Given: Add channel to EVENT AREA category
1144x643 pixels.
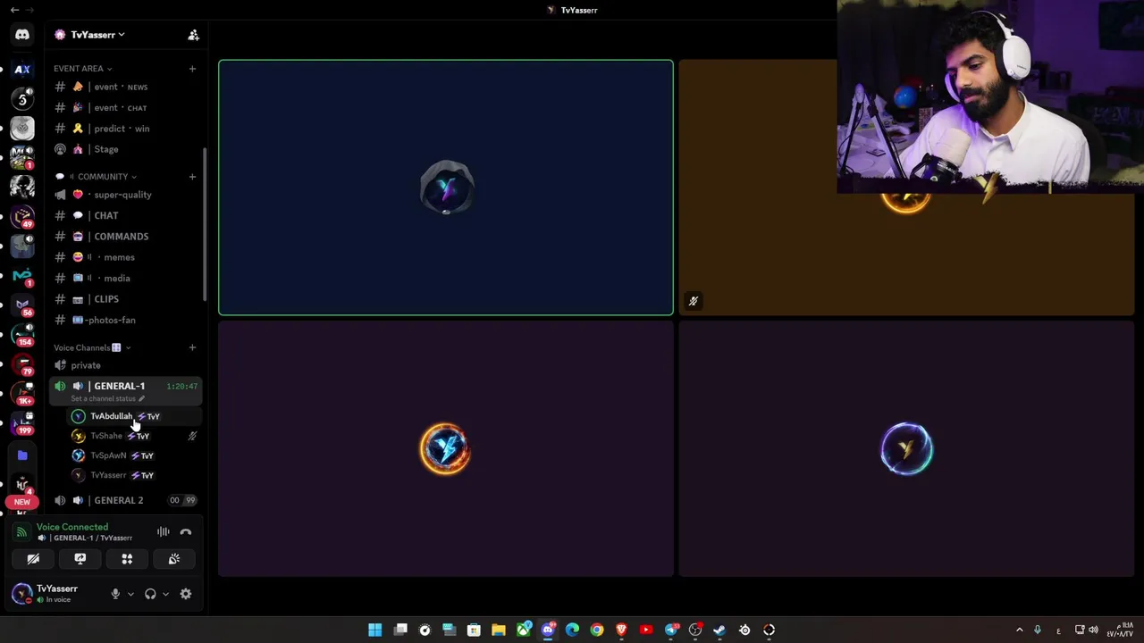Looking at the screenshot, I should click(x=192, y=68).
